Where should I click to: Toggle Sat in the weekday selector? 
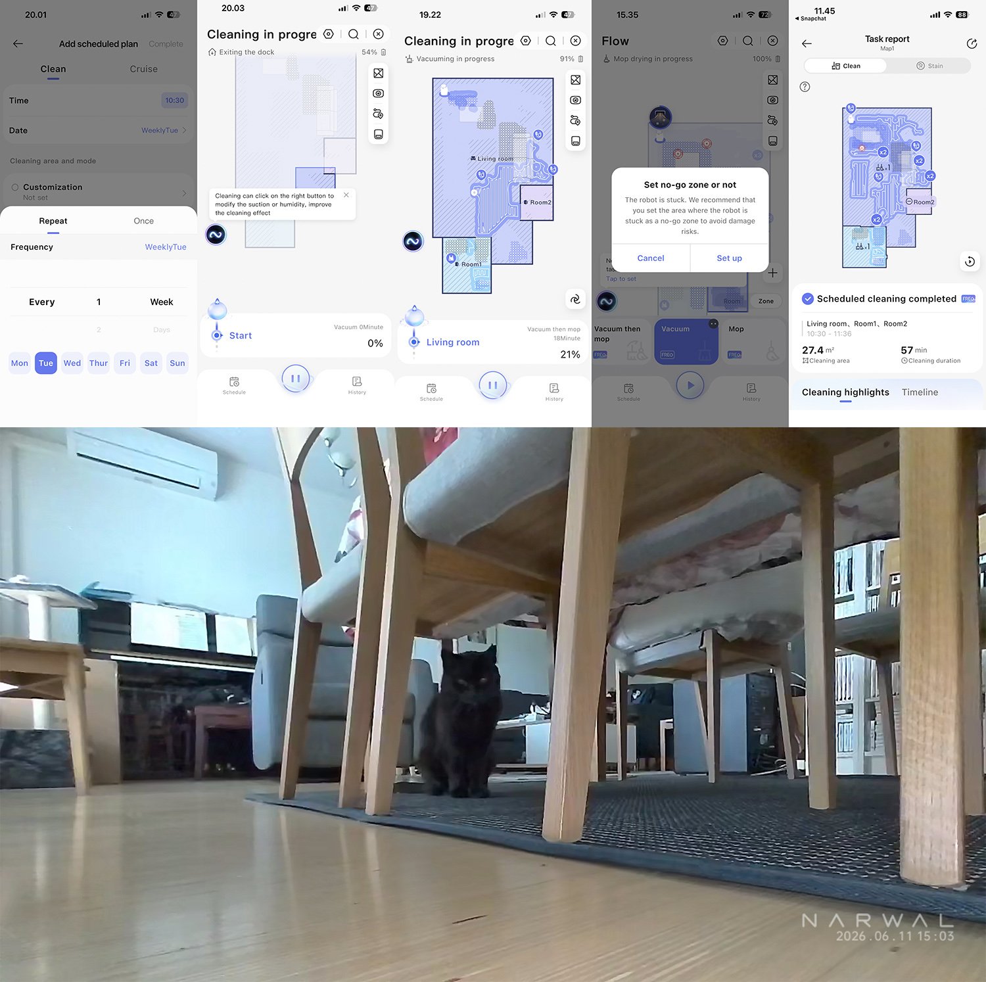pos(151,363)
